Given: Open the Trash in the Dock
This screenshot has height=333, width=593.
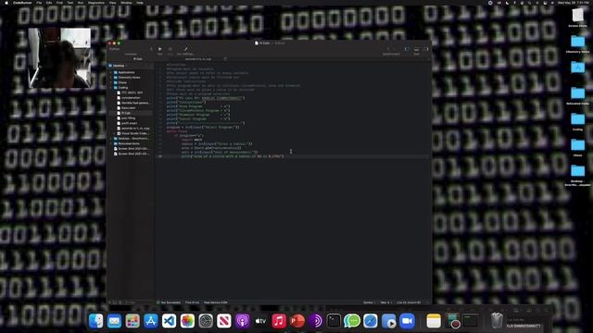Looking at the screenshot, I should click(x=497, y=321).
